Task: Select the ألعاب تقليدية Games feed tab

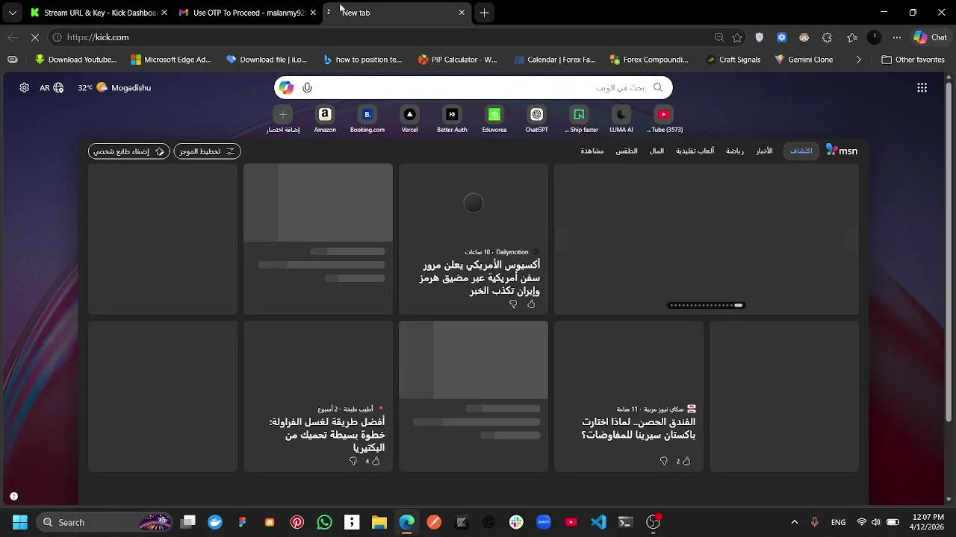Action: 695,151
